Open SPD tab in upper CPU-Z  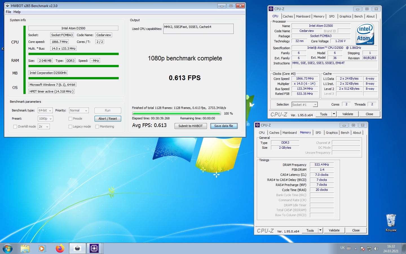[332, 16]
